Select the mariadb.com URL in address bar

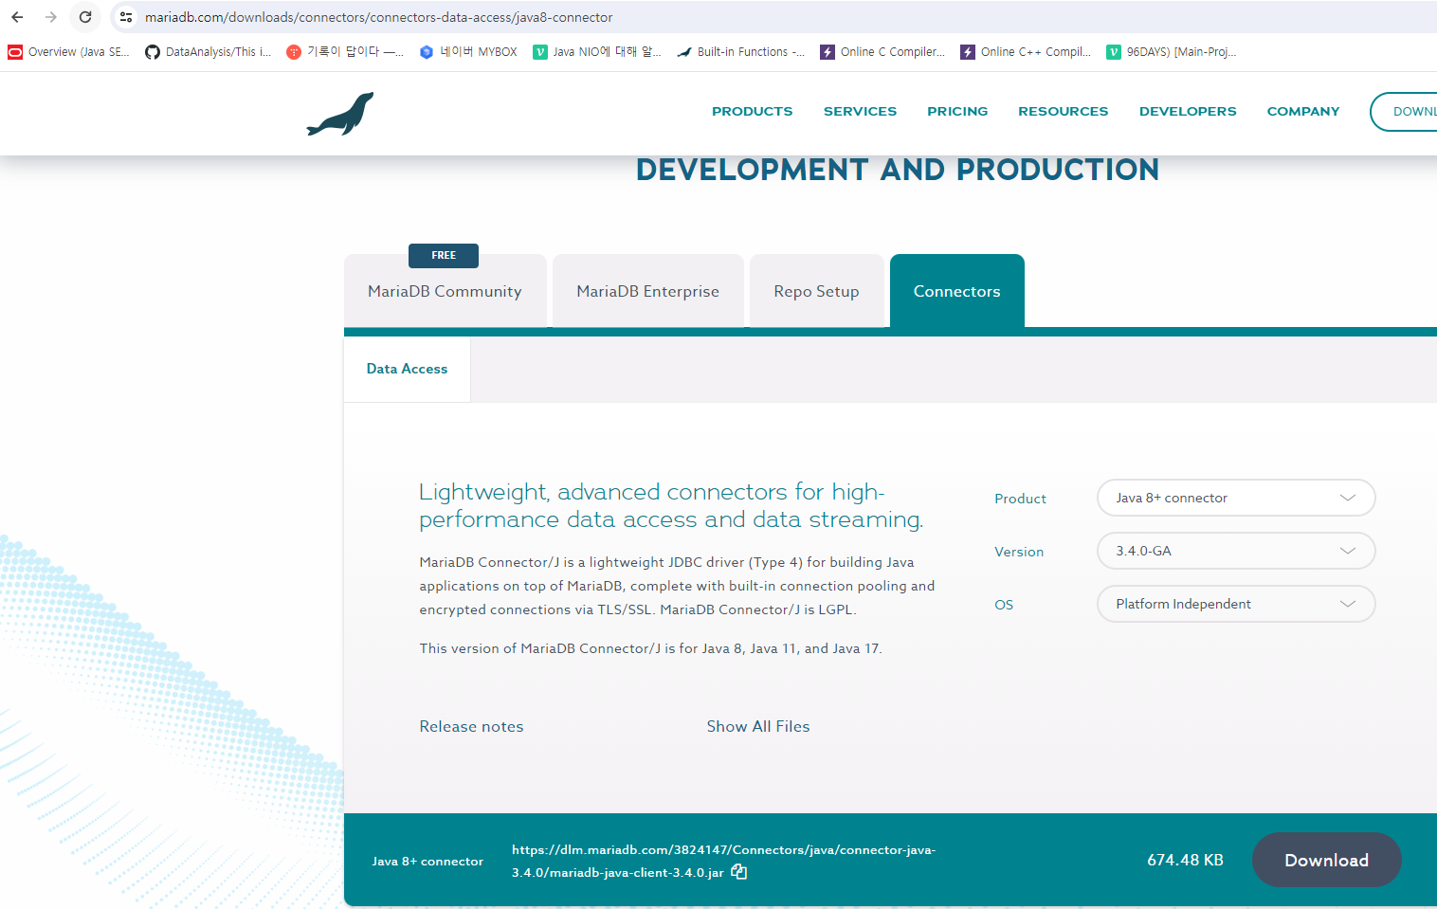[378, 17]
